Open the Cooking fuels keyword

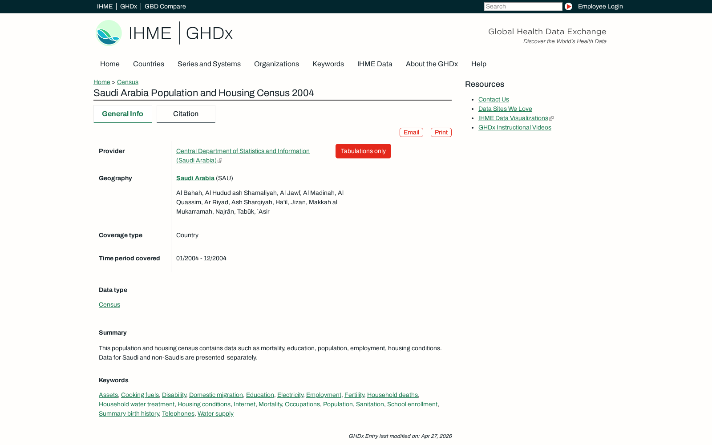click(140, 395)
